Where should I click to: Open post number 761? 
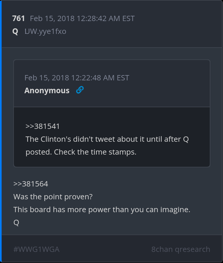click(18, 18)
